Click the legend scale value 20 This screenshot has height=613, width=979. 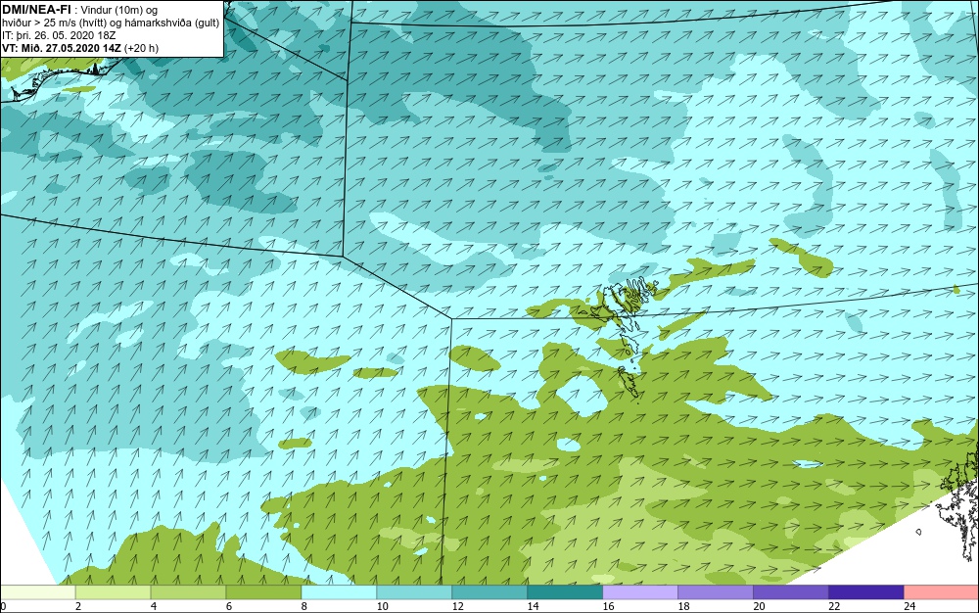[x=760, y=606]
